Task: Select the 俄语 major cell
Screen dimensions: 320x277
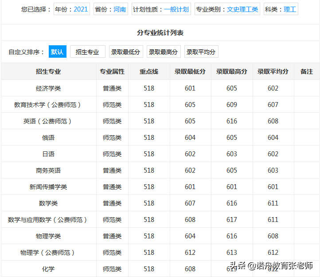Action: point(48,138)
